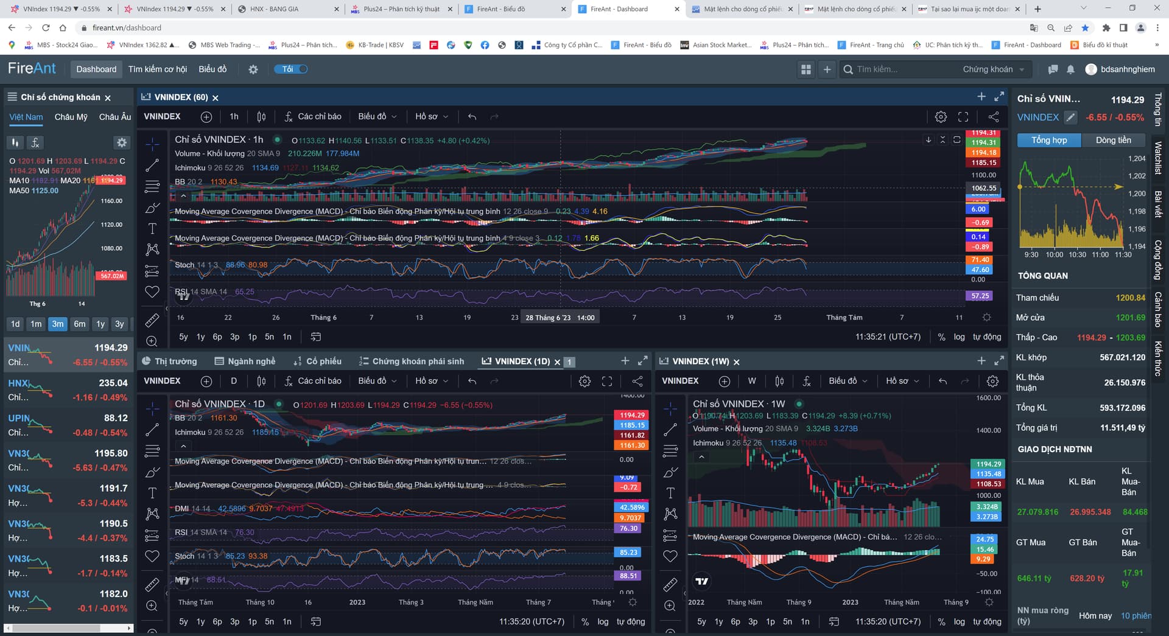Open the go-to-date calendar under the 1D chart
1169x636 pixels.
click(x=315, y=621)
